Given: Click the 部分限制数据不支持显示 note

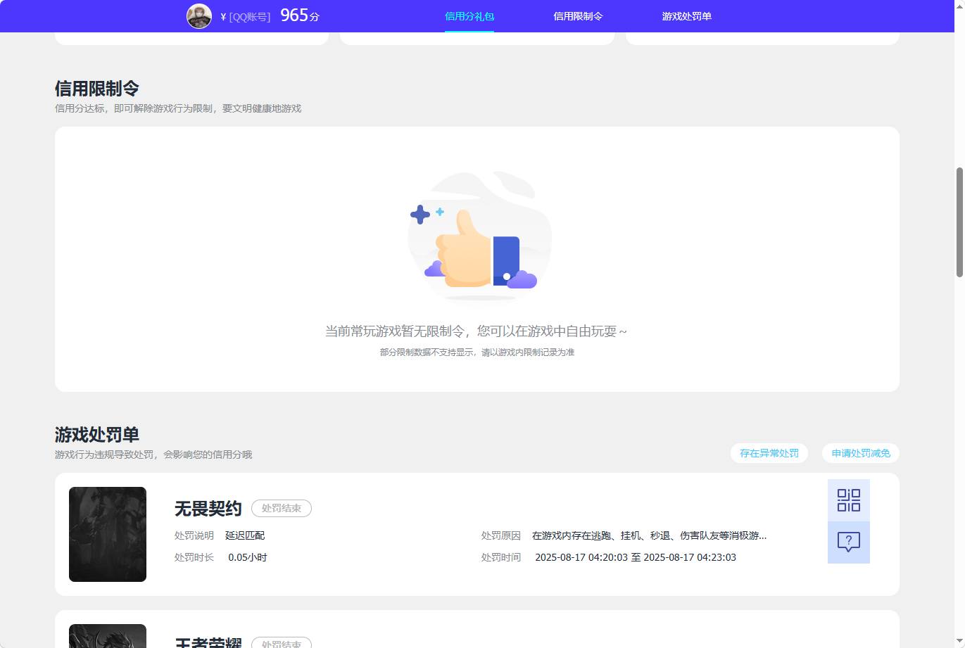Looking at the screenshot, I should coord(477,352).
